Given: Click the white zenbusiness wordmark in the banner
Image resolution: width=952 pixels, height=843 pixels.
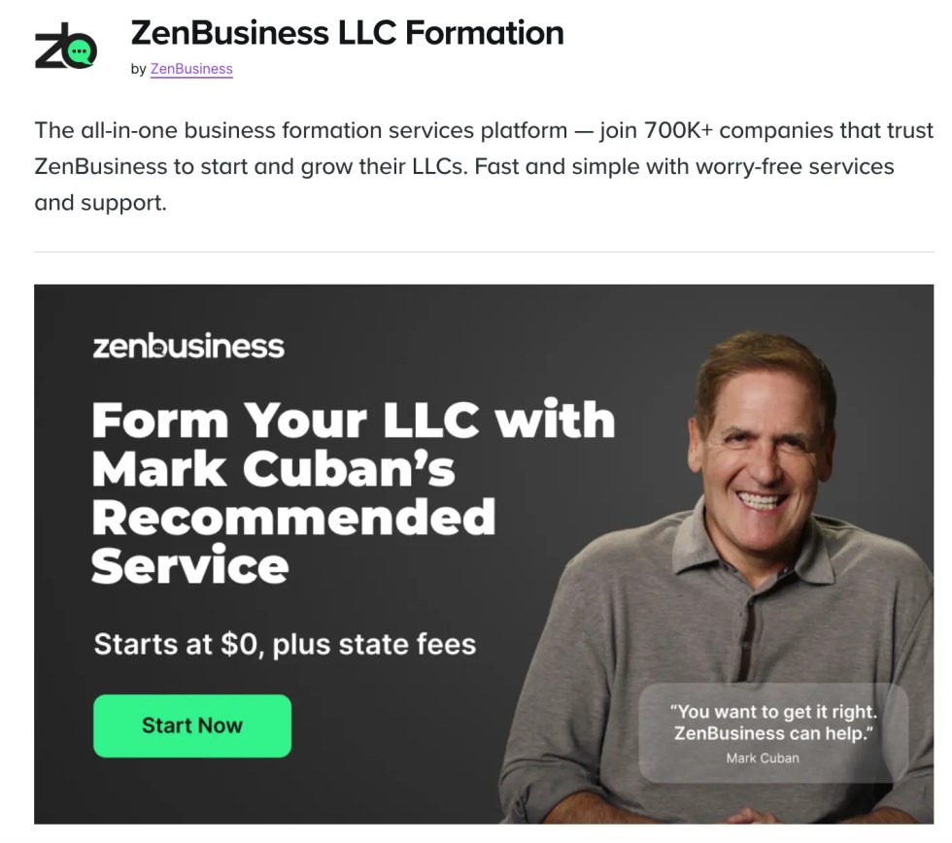Looking at the screenshot, I should click(x=188, y=346).
